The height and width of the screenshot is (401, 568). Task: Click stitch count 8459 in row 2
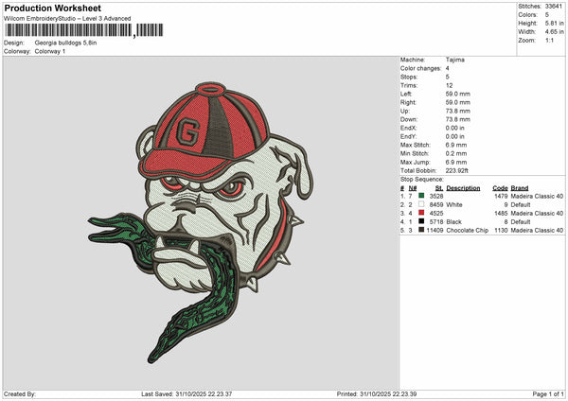(436, 205)
